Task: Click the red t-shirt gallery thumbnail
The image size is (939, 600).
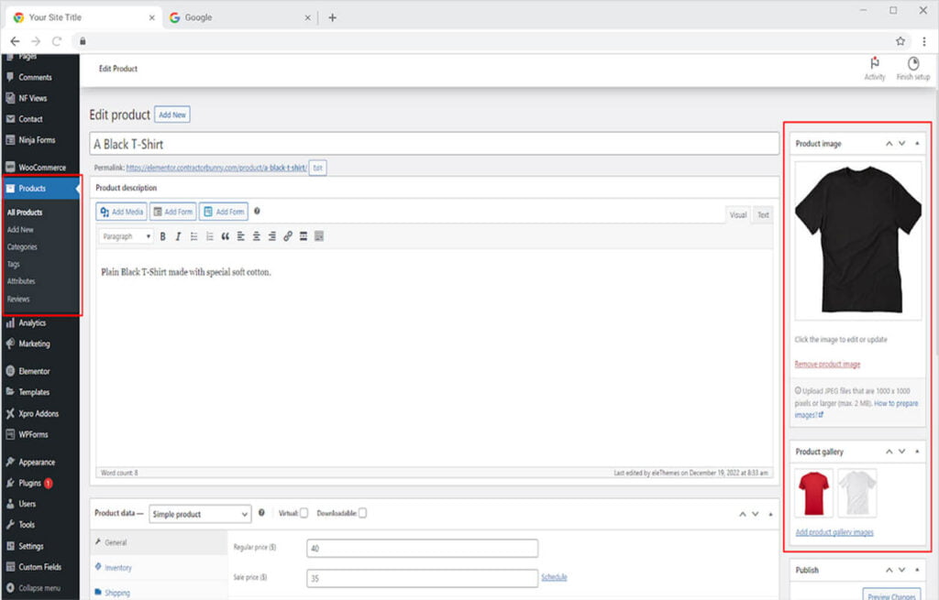Action: pyautogui.click(x=814, y=493)
